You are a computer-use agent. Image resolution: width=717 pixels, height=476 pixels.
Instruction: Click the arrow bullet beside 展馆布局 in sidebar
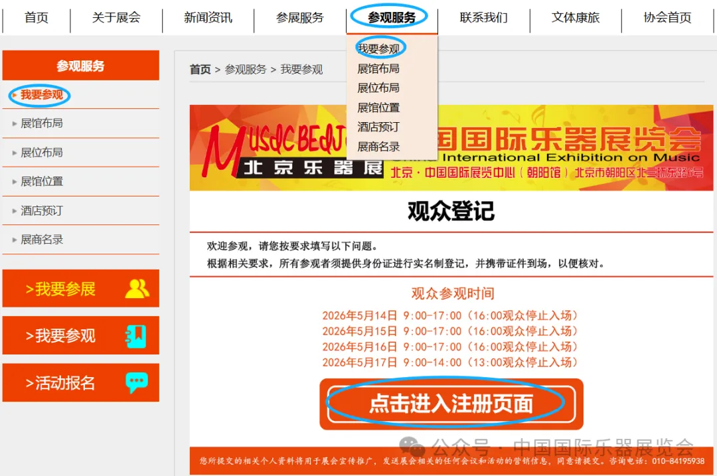point(14,123)
